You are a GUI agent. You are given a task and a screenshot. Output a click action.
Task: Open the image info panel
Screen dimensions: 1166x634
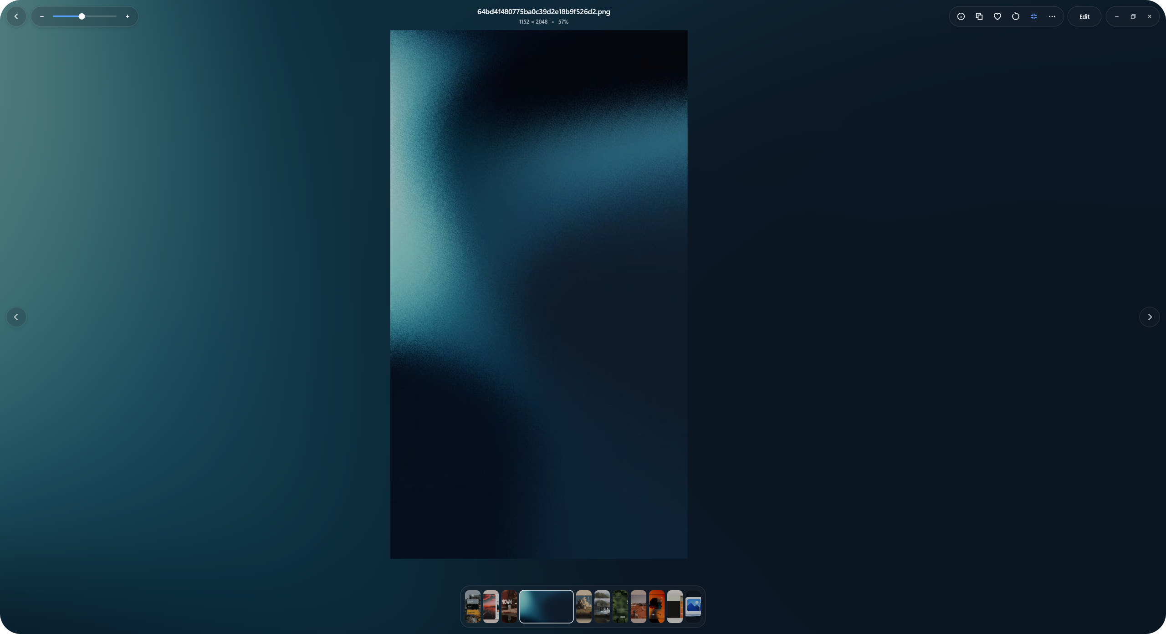pos(961,16)
